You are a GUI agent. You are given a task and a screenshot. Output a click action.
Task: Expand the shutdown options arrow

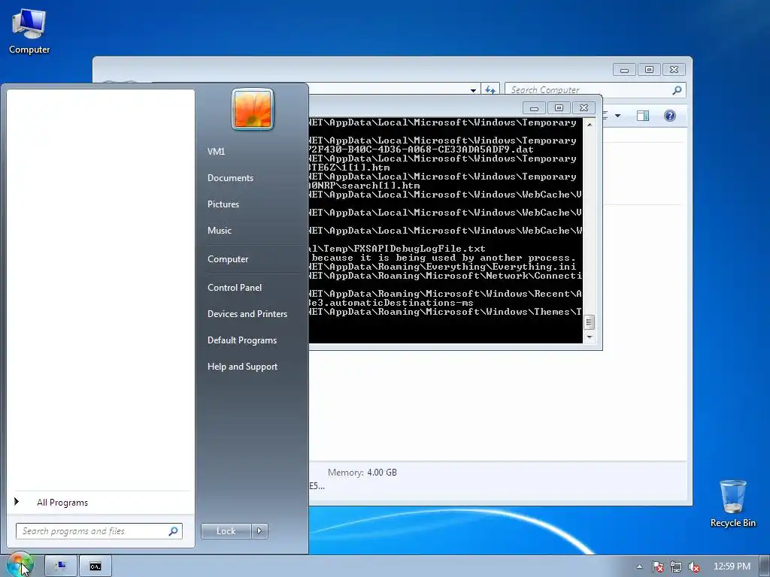259,531
